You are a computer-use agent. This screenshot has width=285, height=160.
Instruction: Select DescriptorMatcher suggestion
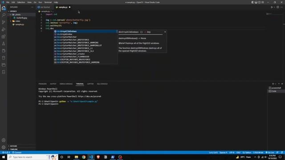coord(85,37)
